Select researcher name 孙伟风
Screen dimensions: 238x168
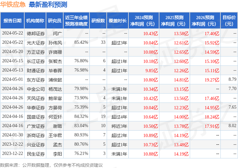[x=55, y=43]
